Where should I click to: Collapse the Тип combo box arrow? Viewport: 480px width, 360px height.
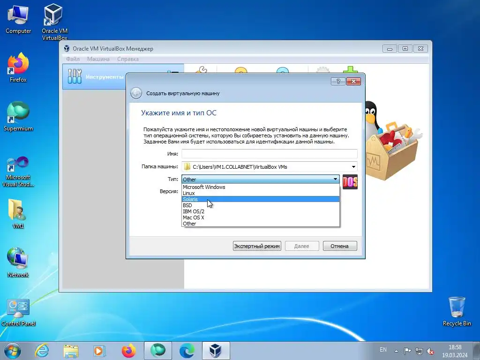click(335, 179)
